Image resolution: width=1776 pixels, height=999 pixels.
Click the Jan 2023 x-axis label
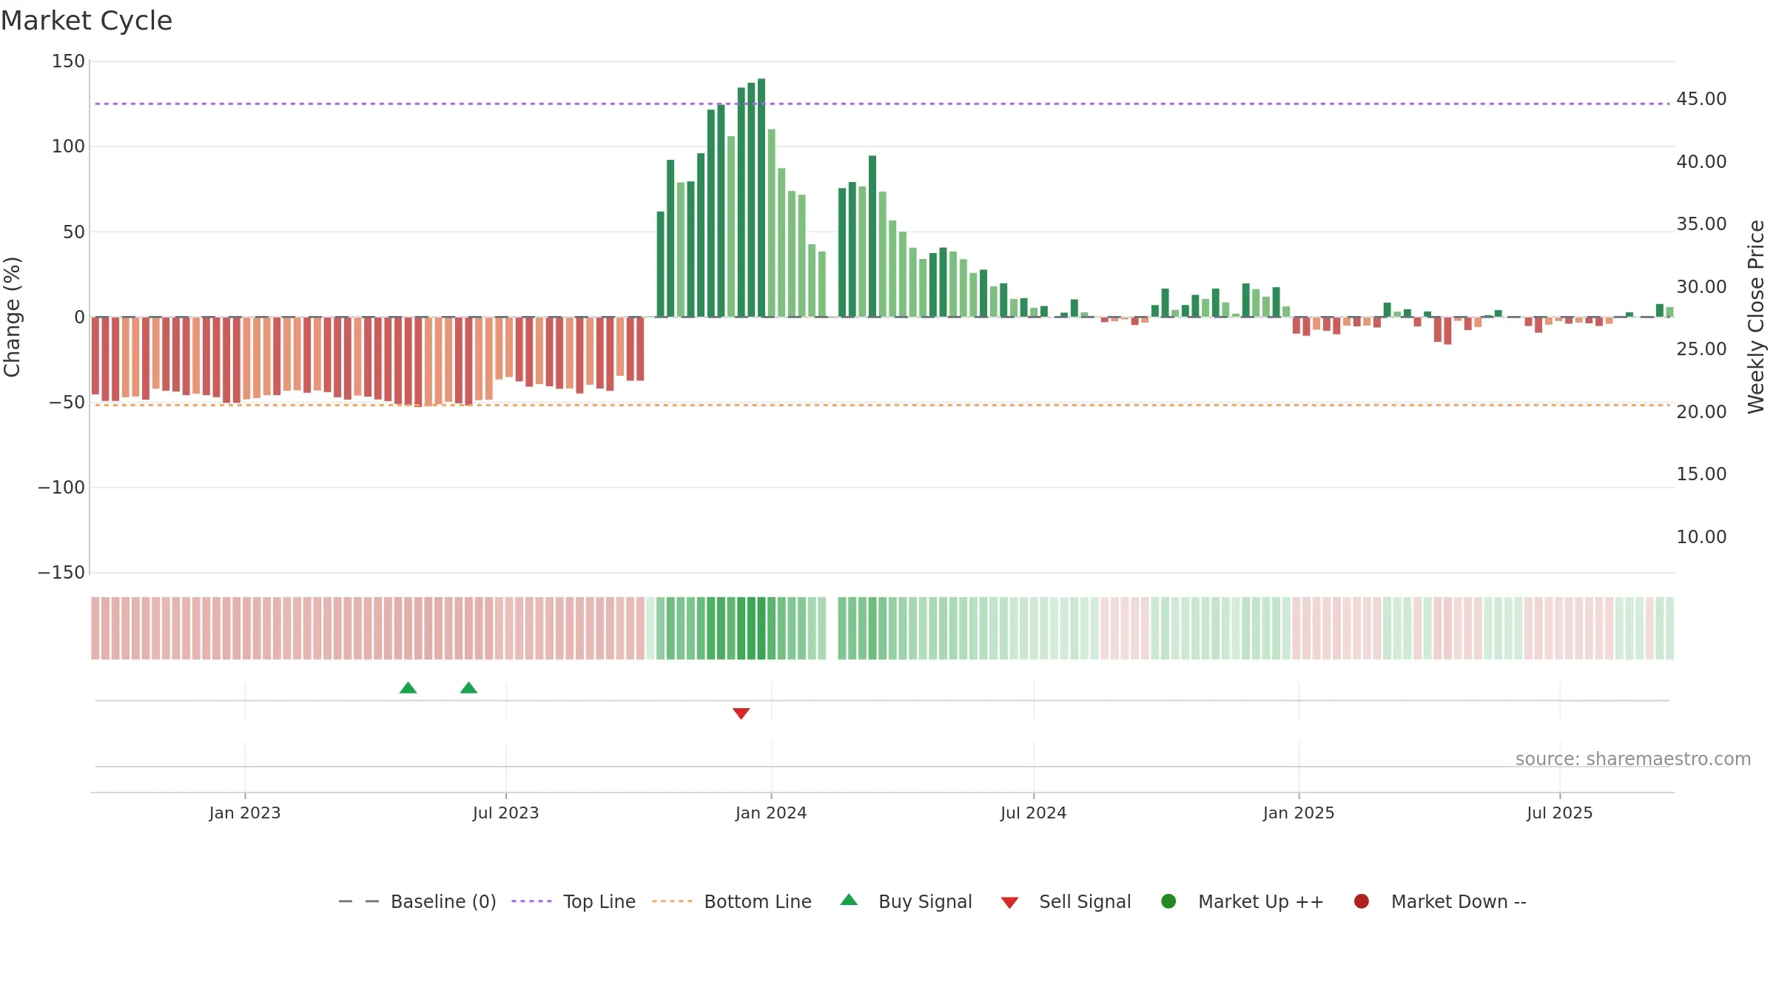pyautogui.click(x=245, y=813)
